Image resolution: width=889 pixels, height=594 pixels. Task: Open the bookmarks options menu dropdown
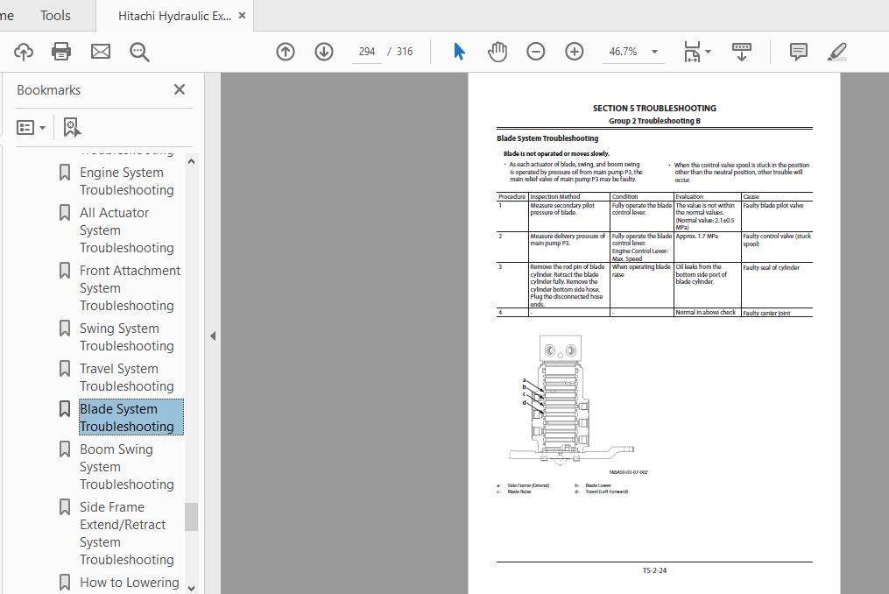coord(32,128)
